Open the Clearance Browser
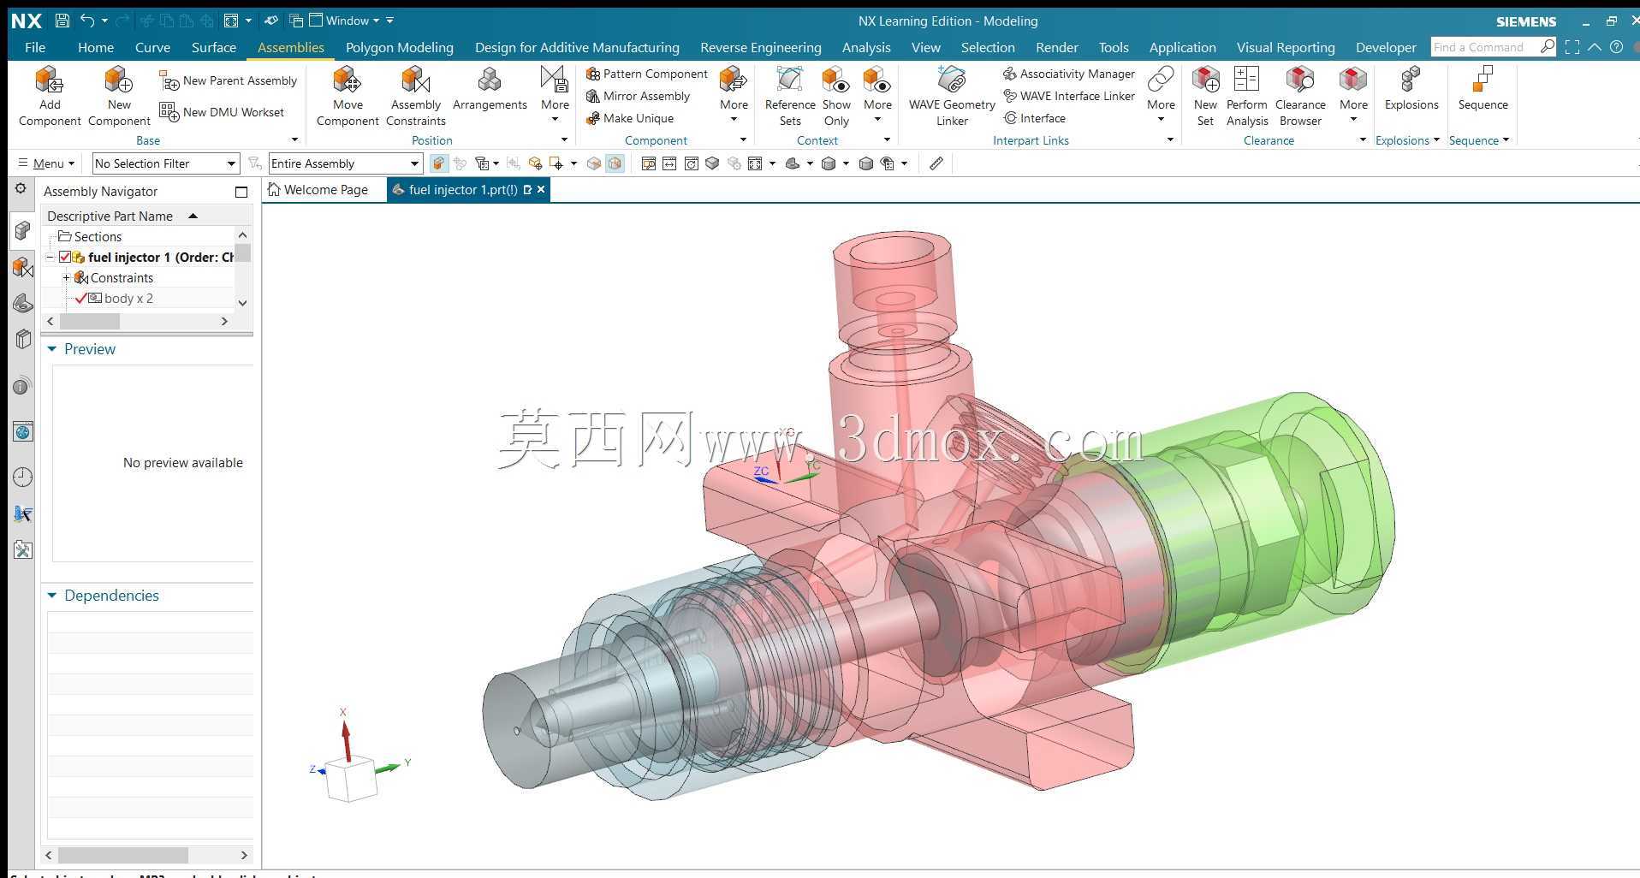This screenshot has height=878, width=1640. [1300, 96]
